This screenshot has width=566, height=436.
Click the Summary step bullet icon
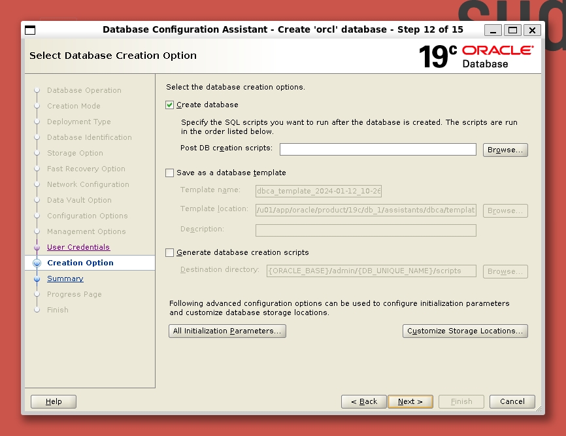click(x=37, y=278)
